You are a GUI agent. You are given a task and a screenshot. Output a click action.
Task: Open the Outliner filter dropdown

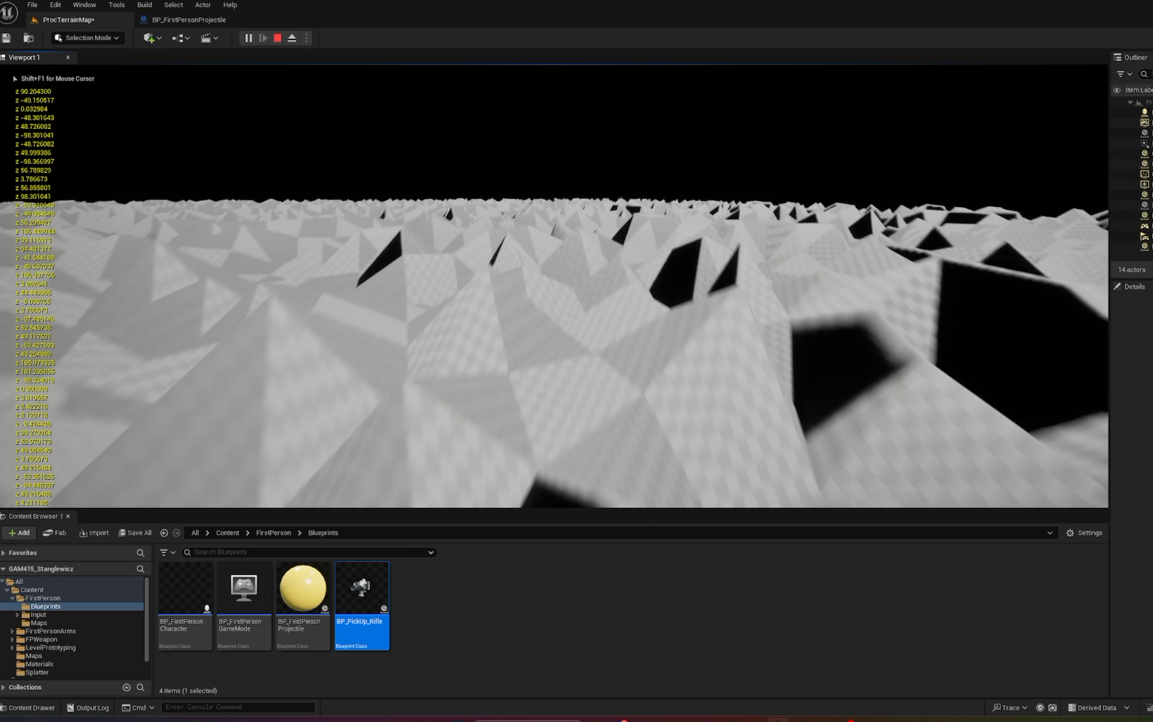(x=1124, y=74)
